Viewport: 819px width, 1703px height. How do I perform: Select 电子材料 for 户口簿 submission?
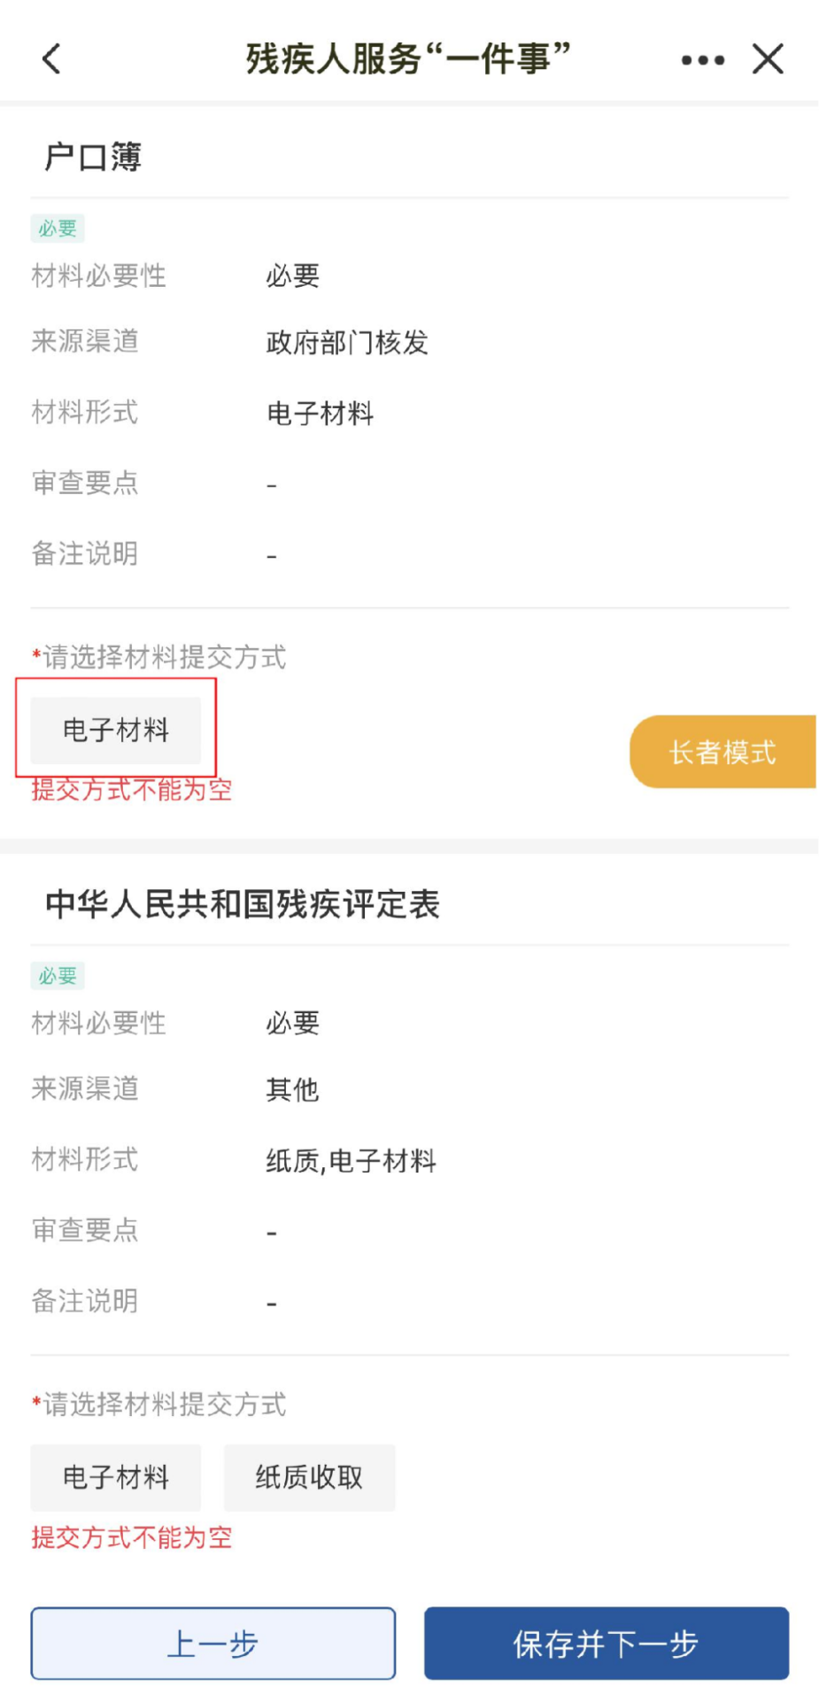click(x=116, y=731)
